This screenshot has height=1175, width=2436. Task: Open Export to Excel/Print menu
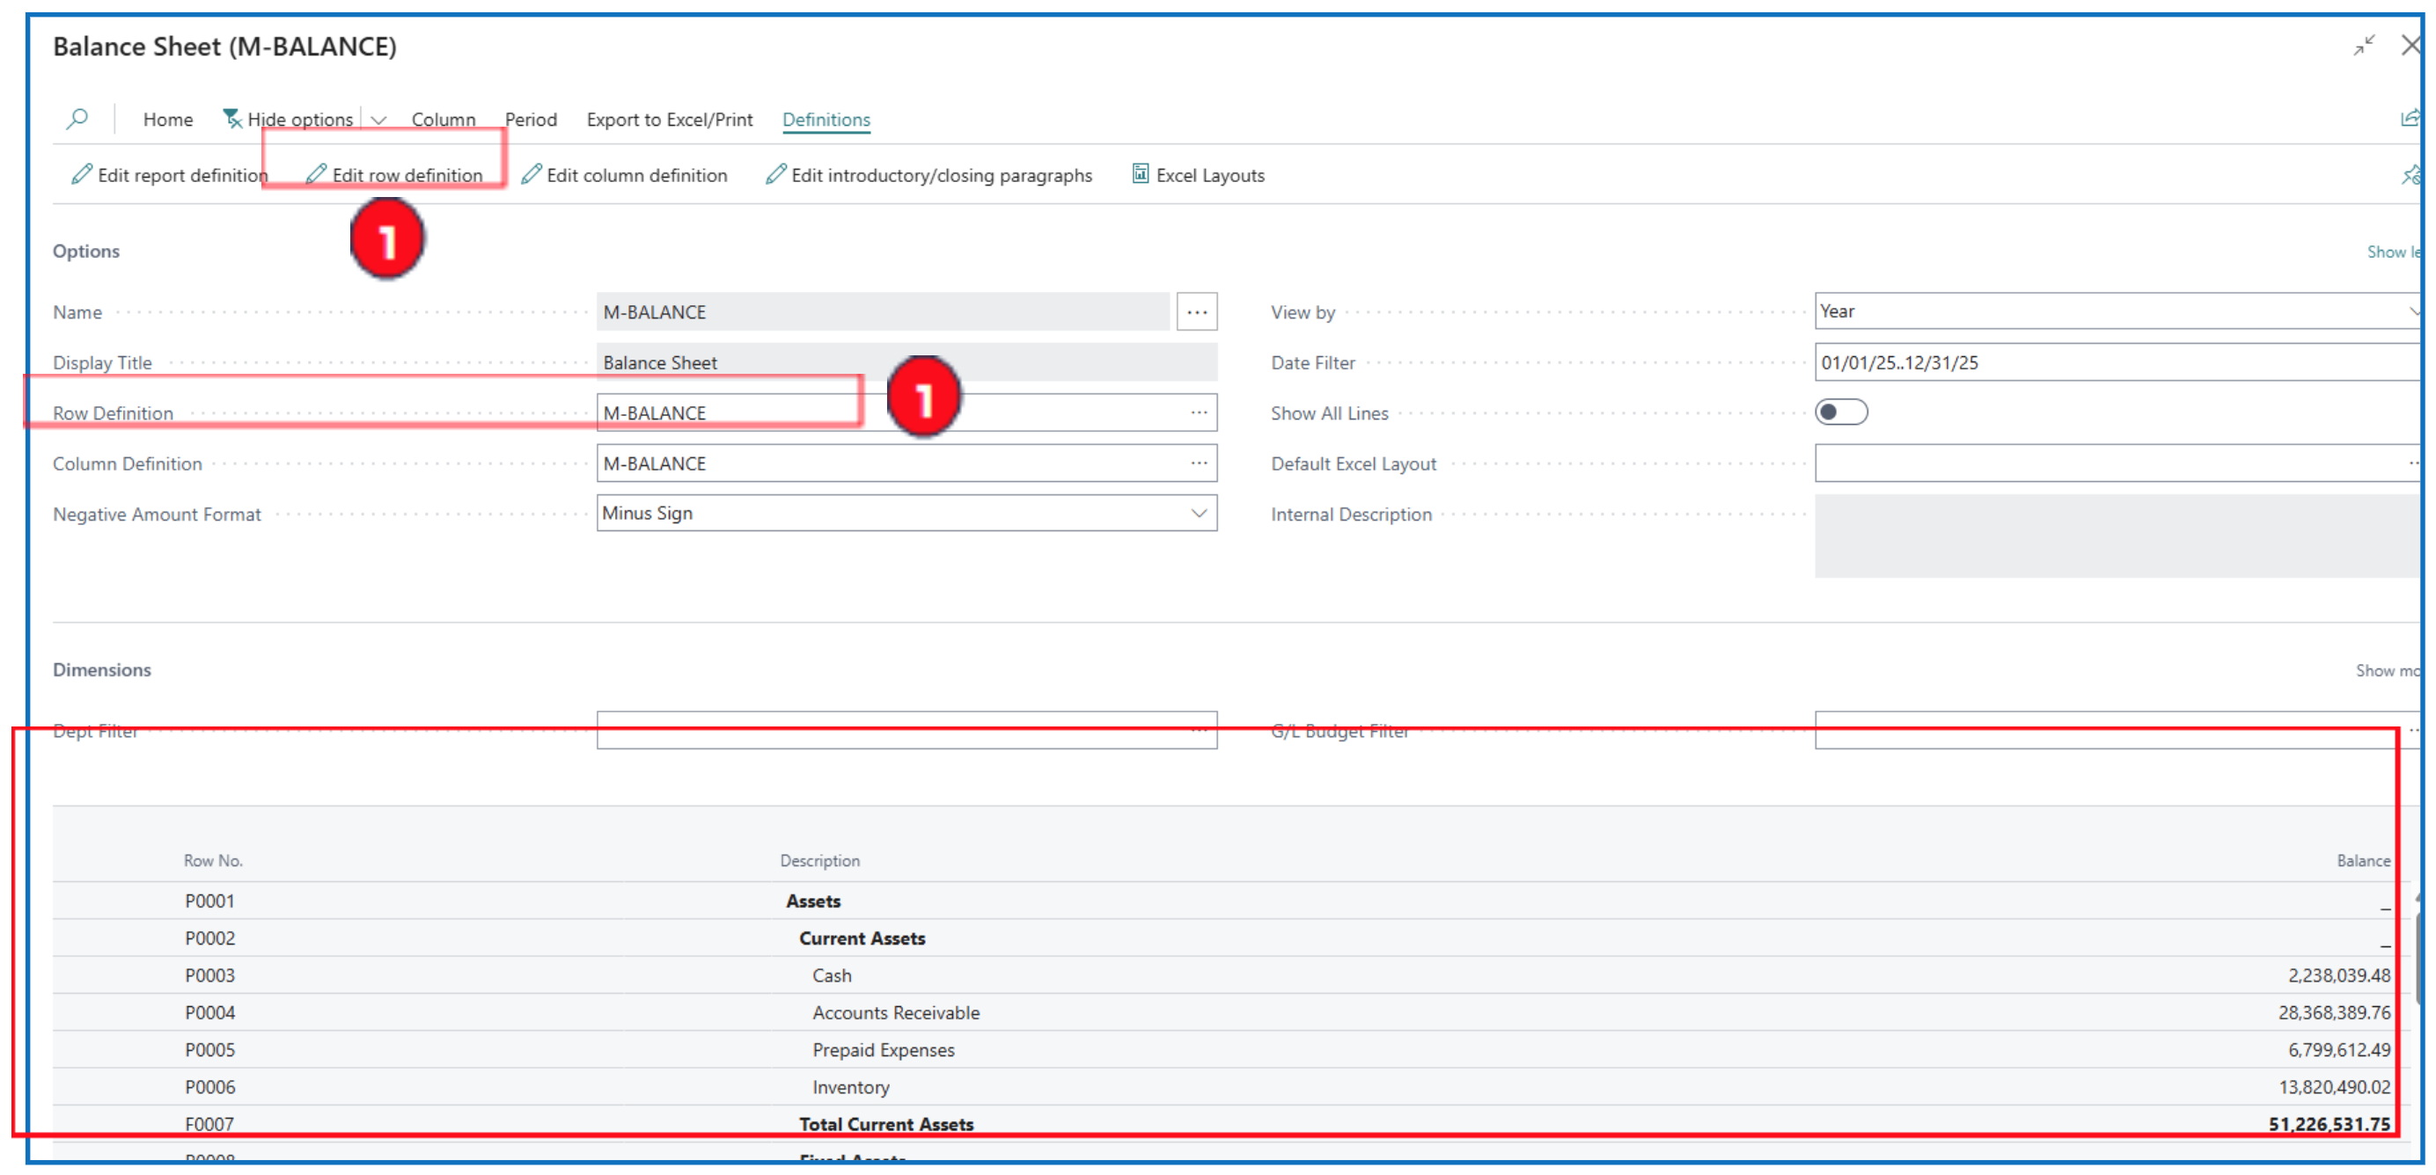[670, 120]
